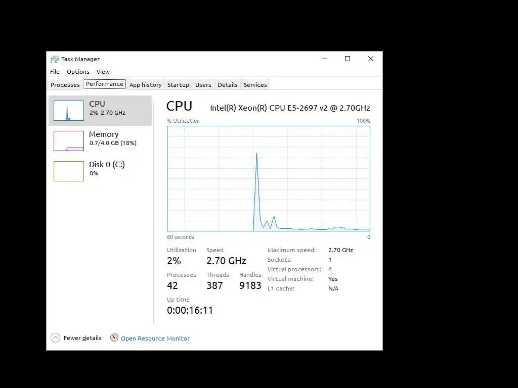Click the Virtual machine Yes value
The image size is (518, 388).
coord(333,279)
